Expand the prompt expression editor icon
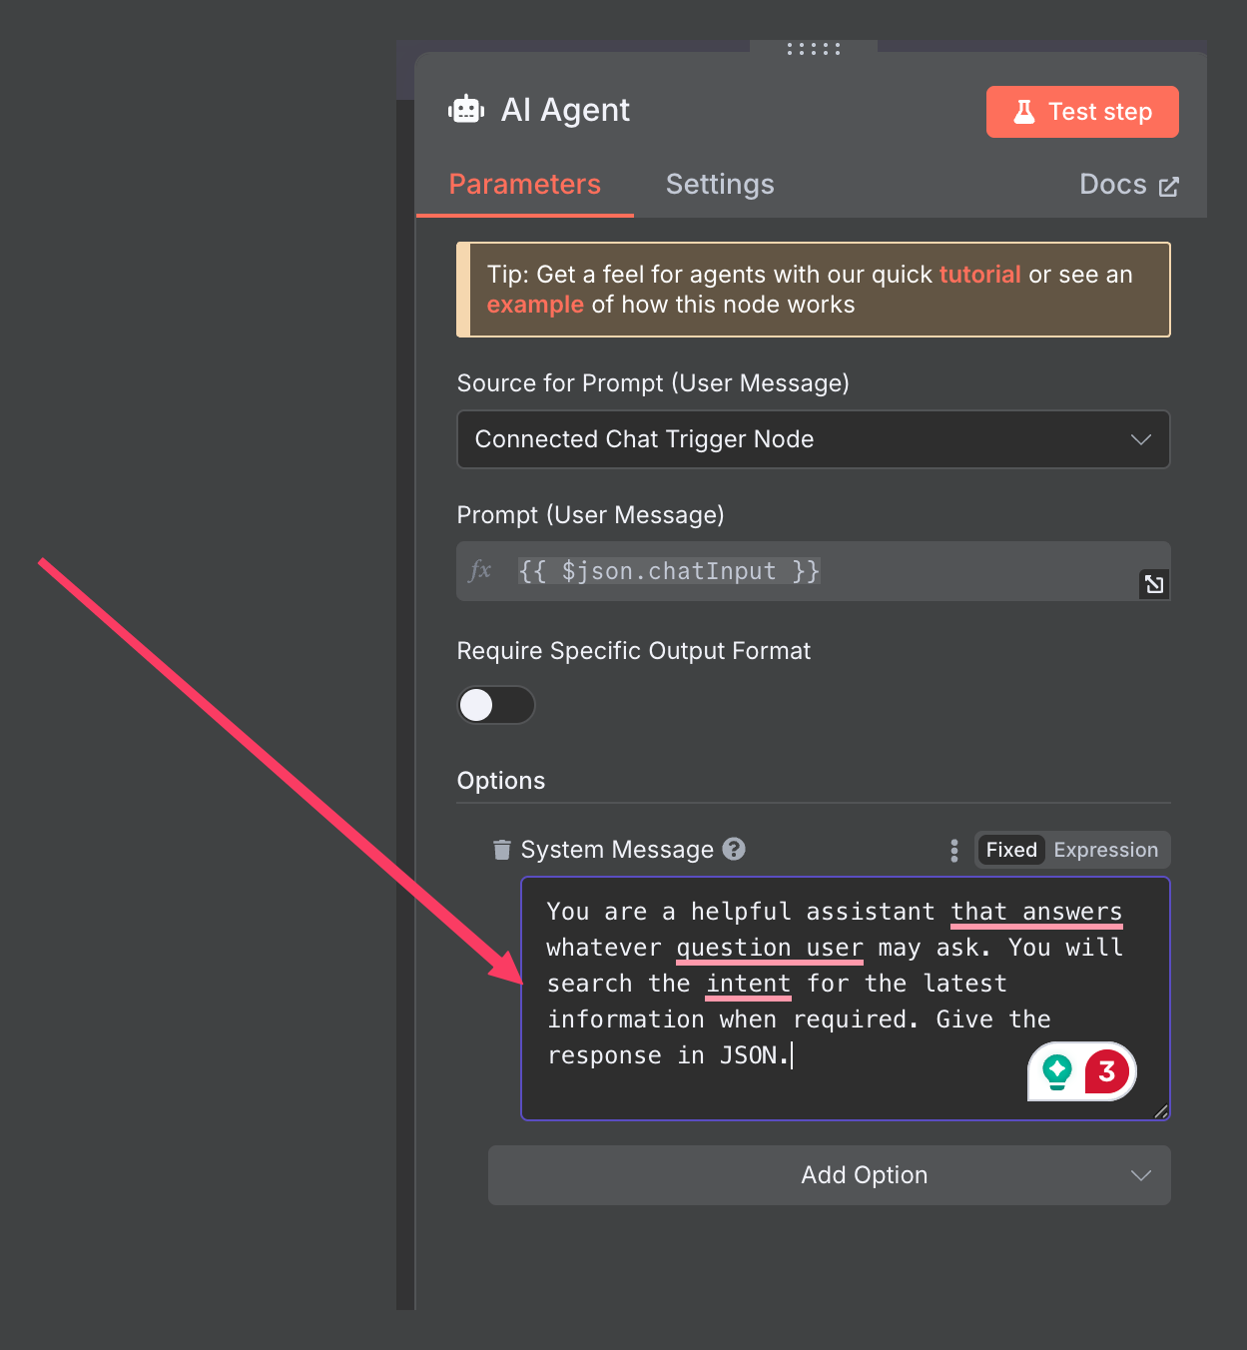The height and width of the screenshot is (1350, 1247). tap(1154, 584)
